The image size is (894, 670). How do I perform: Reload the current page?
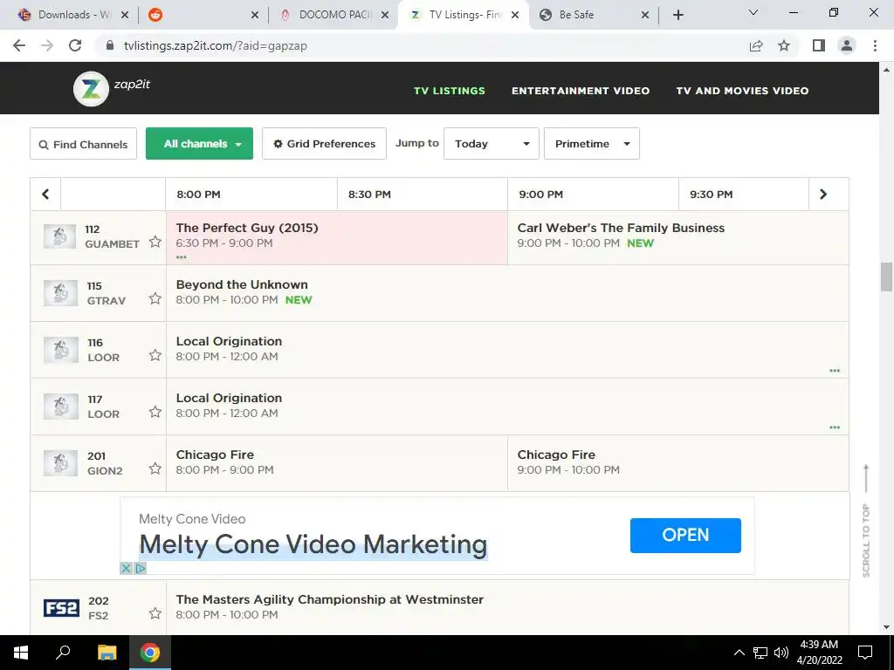(x=75, y=45)
